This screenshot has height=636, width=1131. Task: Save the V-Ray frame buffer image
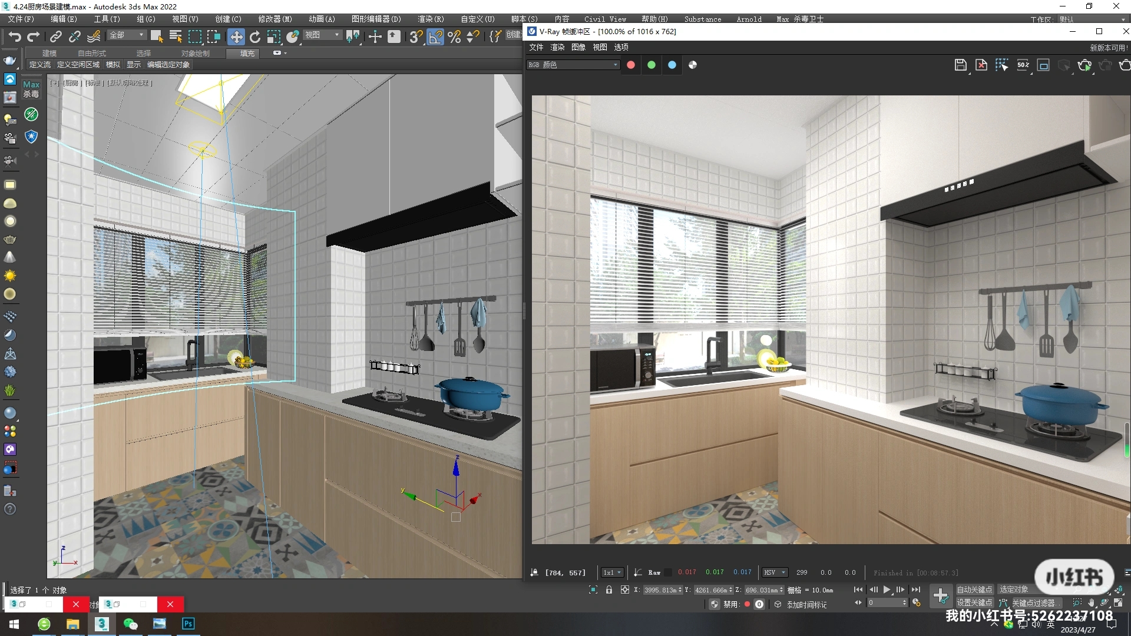[x=960, y=65]
